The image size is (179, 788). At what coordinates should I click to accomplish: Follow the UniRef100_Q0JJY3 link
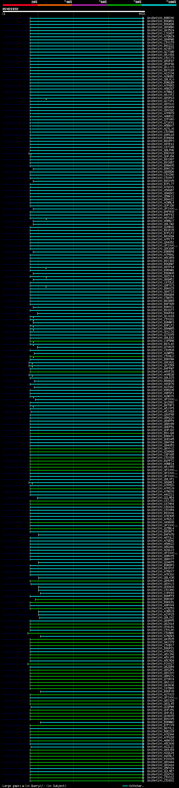(x=160, y=67)
